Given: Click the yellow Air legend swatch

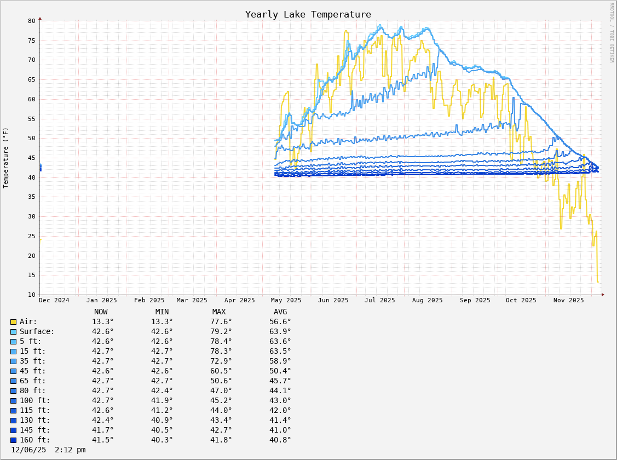Looking at the screenshot, I should (13, 322).
